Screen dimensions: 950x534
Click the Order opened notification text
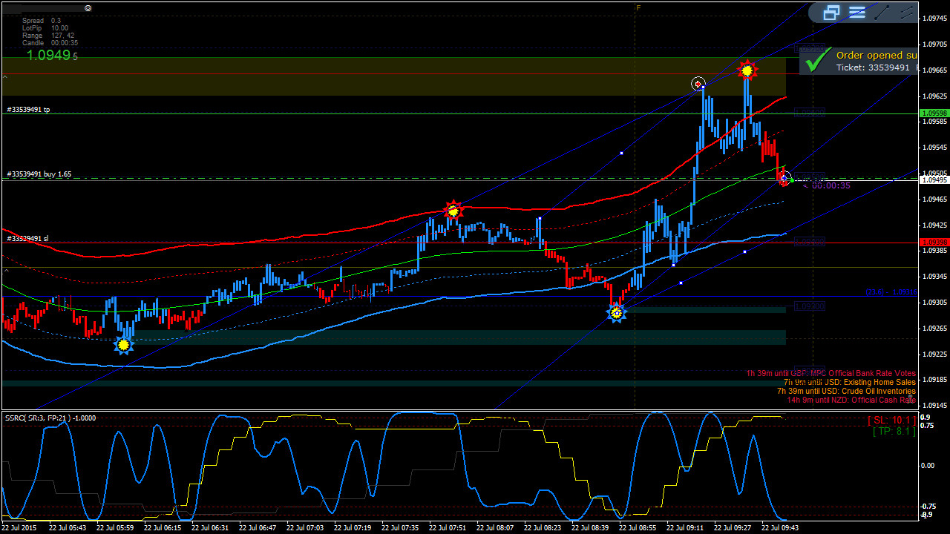pos(877,55)
